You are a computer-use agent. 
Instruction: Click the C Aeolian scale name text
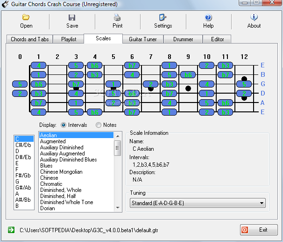(143, 149)
